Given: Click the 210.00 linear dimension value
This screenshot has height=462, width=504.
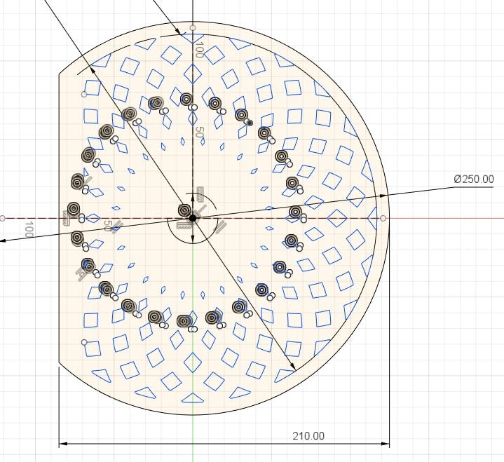Looking at the screenshot, I should (308, 435).
